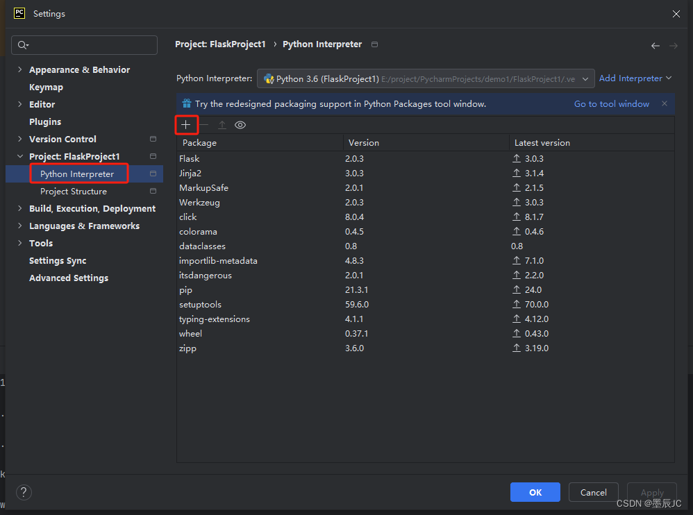Expand Languages & Frameworks section
Viewport: 693px width, 515px height.
click(x=20, y=226)
